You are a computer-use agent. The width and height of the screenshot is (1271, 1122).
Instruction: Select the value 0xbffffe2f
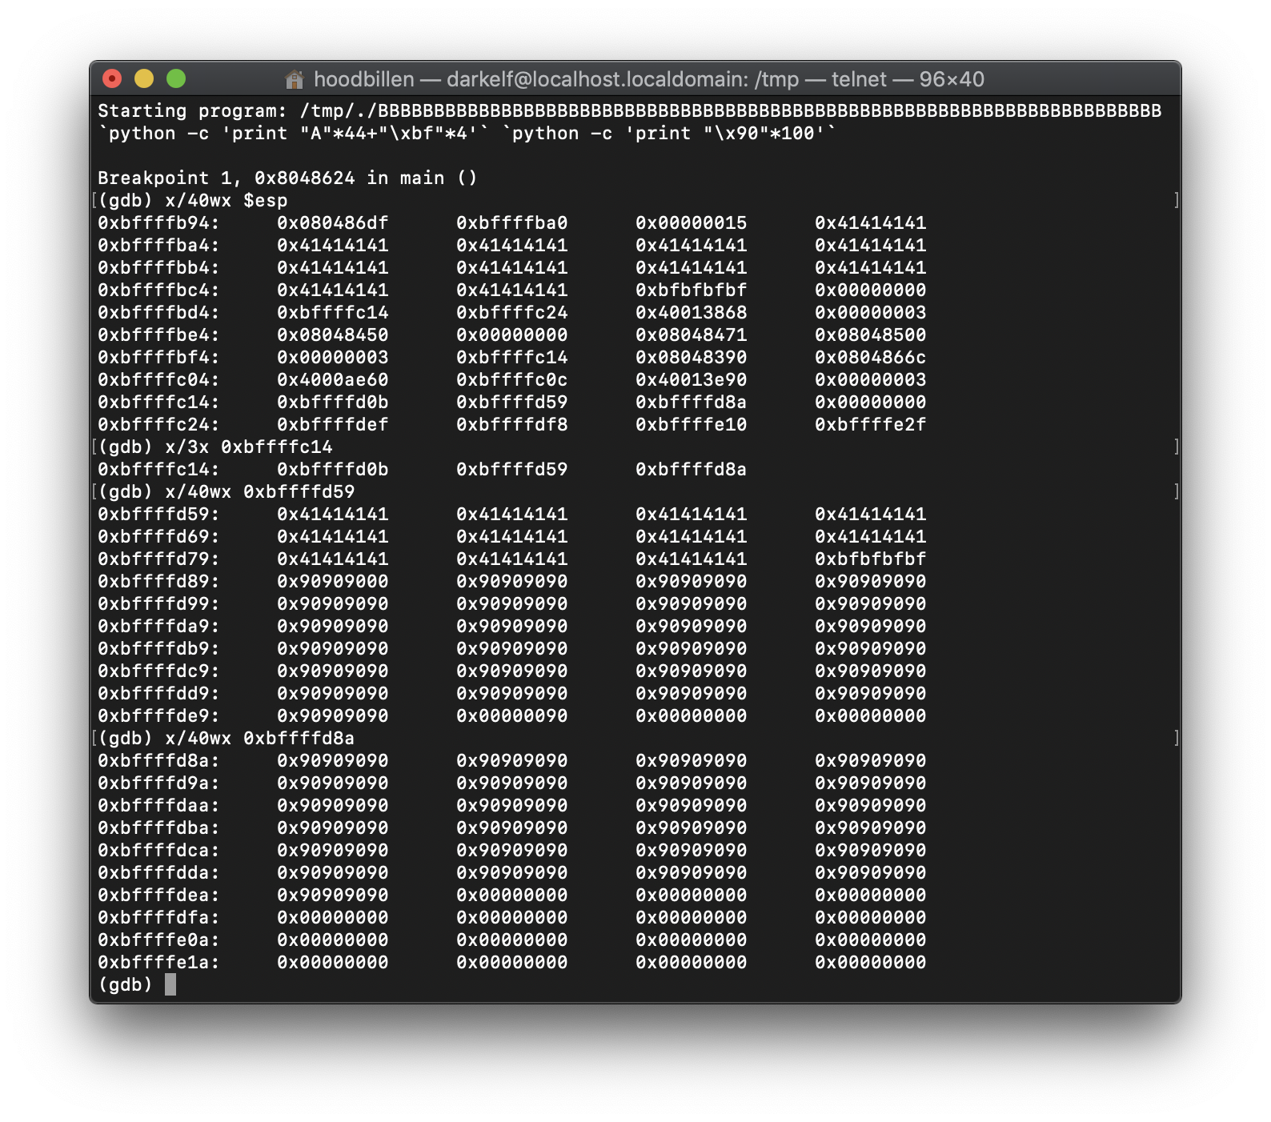tap(871, 424)
